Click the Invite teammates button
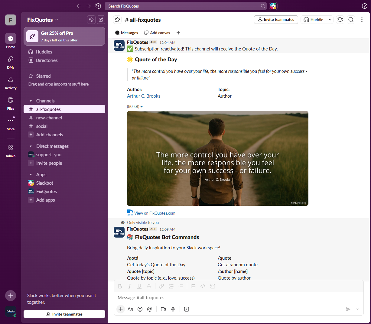 click(276, 19)
